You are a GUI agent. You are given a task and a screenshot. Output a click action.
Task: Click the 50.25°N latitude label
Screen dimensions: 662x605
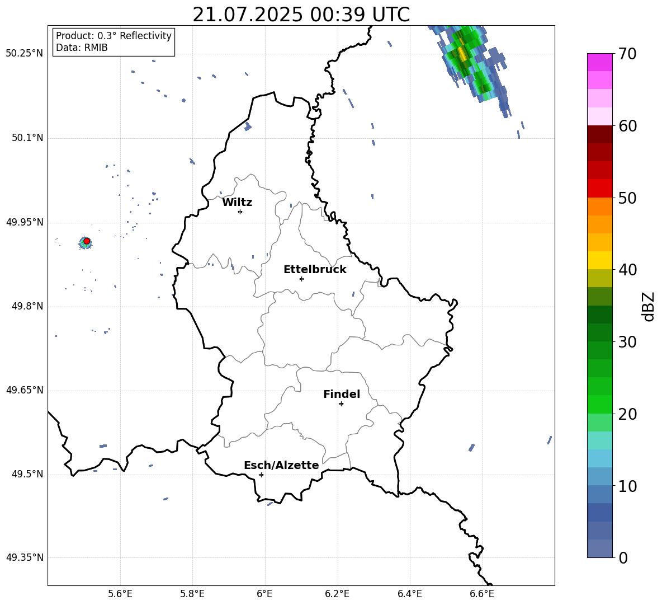25,54
